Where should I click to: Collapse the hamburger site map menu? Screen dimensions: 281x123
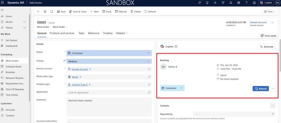pyautogui.click(x=2, y=10)
